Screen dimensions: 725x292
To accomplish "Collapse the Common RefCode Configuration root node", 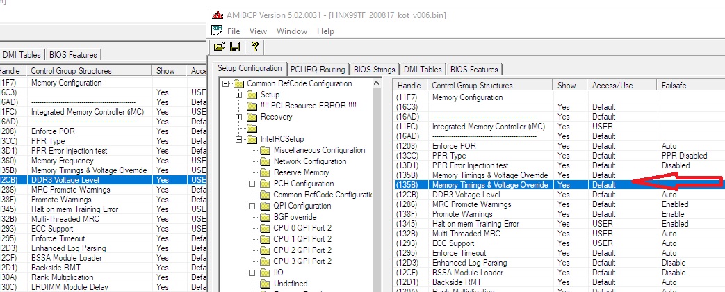I will pos(226,83).
